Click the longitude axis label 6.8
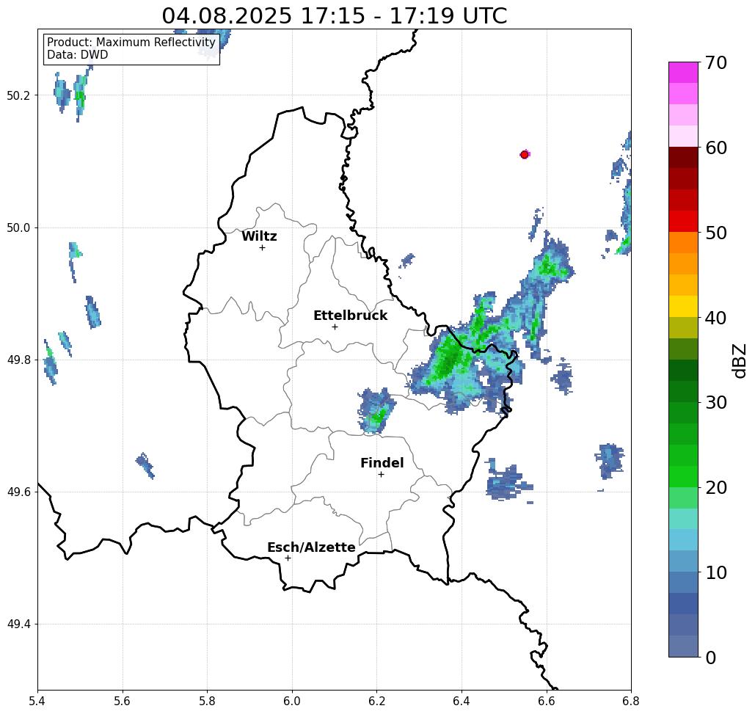Image resolution: width=755 pixels, height=714 pixels. pos(631,701)
